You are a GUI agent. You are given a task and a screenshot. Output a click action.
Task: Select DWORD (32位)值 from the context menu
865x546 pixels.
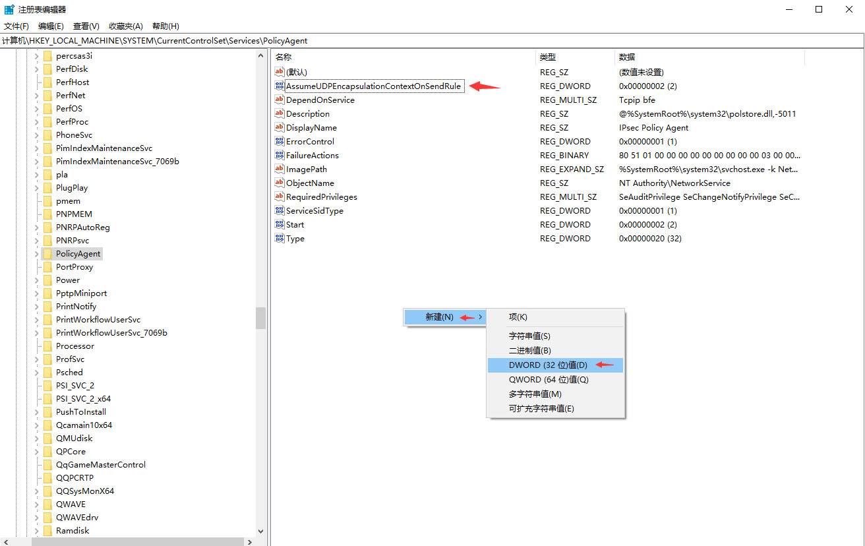pos(549,365)
